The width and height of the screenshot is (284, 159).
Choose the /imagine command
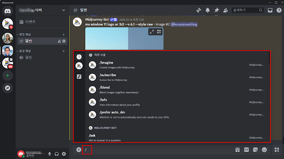(177, 65)
